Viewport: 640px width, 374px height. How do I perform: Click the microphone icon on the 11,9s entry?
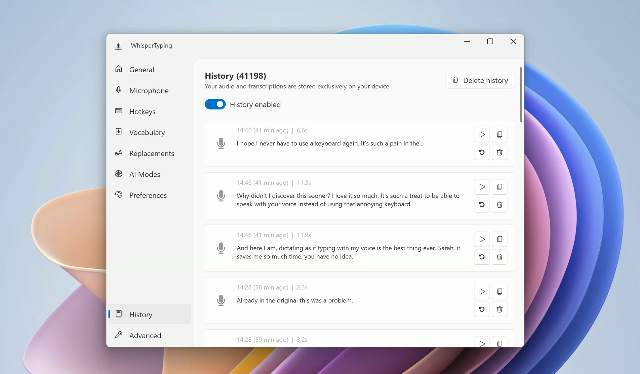[x=221, y=248]
